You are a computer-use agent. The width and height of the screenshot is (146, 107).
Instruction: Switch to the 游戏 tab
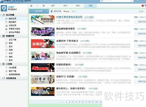coord(78,6)
